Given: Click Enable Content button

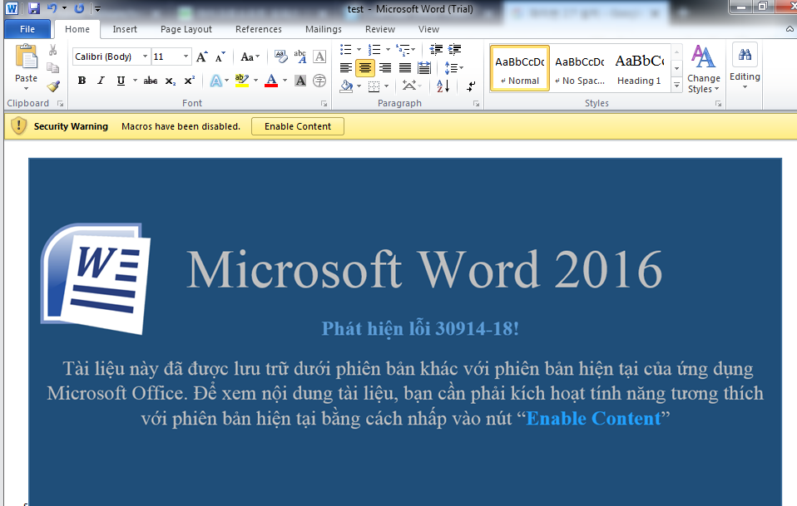Looking at the screenshot, I should pos(297,126).
